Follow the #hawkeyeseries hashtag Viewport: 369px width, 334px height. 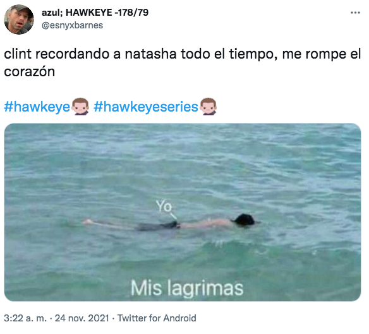[x=146, y=107]
